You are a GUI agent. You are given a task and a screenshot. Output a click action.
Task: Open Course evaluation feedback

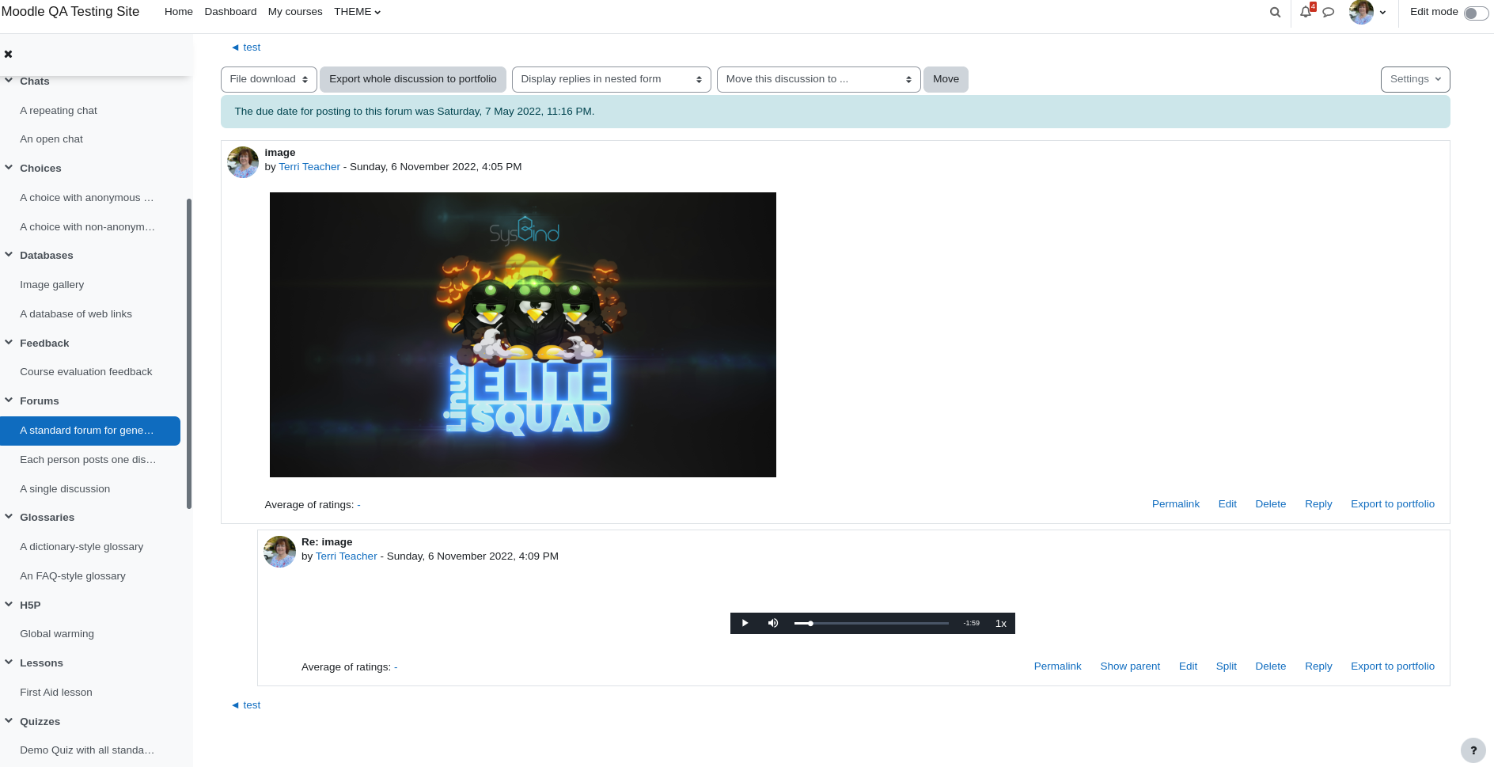click(86, 372)
